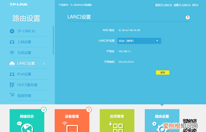Viewport: 206px width, 132px height.
Task: Click the DHCP服务器 icon
Action: pyautogui.click(x=12, y=85)
